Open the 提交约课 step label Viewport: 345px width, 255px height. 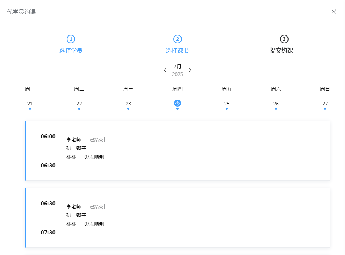pos(281,51)
